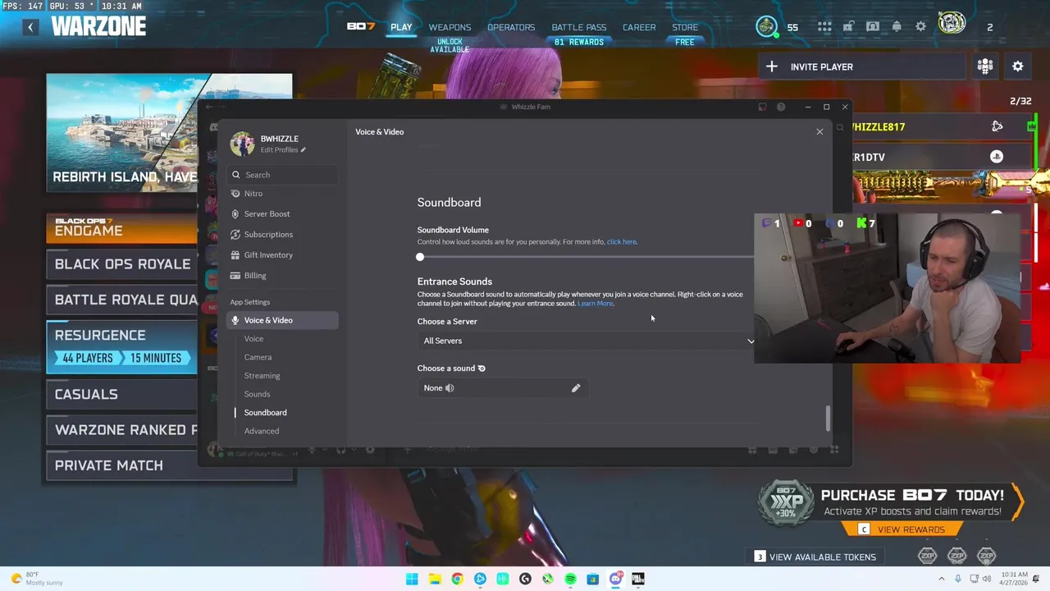1050x591 pixels.
Task: Click VIEW AVAILABLE TOKENS button
Action: click(815, 557)
